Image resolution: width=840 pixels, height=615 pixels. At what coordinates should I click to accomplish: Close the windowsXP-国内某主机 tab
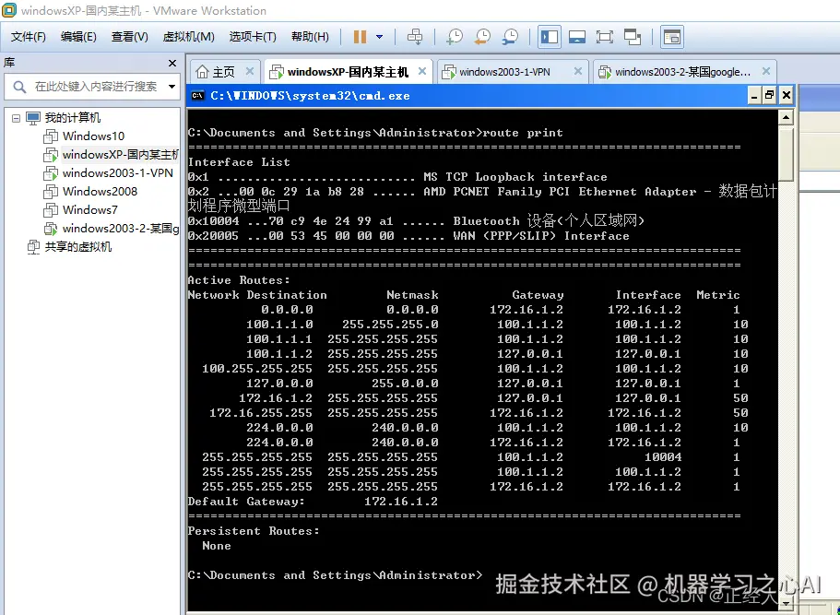[x=422, y=71]
